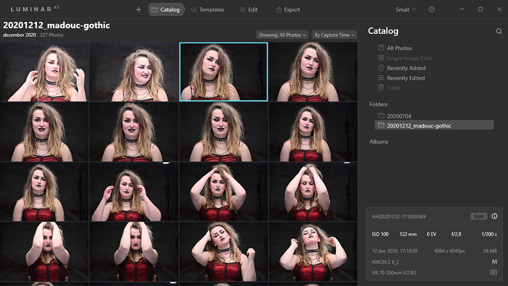Click the help question mark icon
Image resolution: width=508 pixels, height=286 pixels.
click(432, 10)
